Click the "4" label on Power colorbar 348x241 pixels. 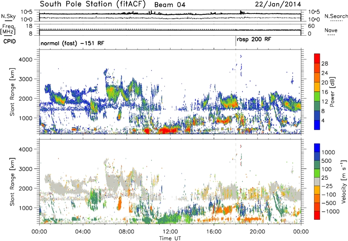[323, 120]
